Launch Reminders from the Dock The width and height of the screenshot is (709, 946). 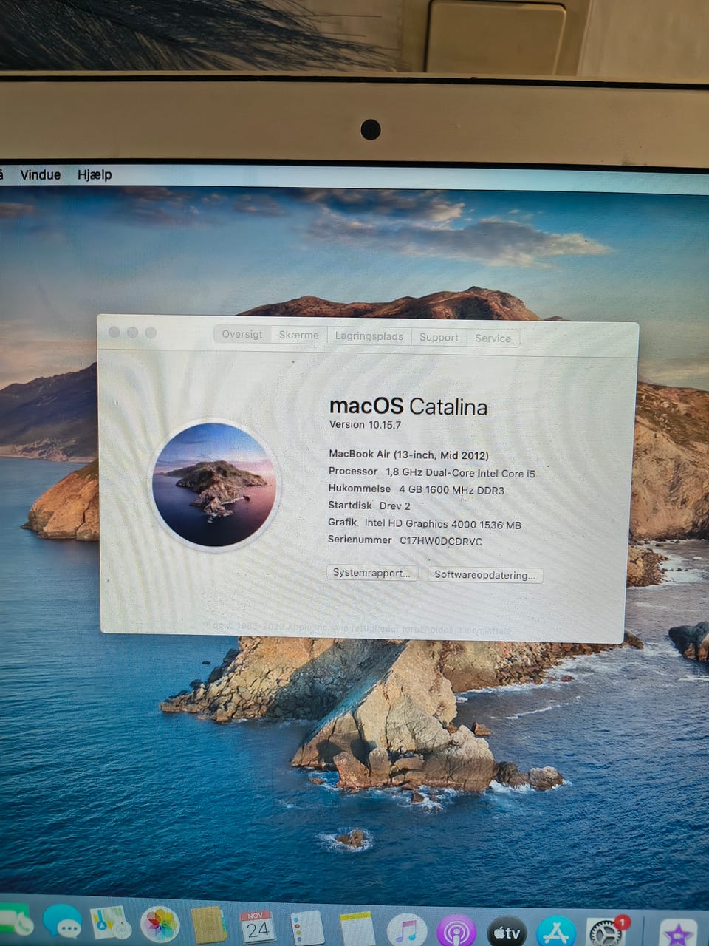[307, 928]
